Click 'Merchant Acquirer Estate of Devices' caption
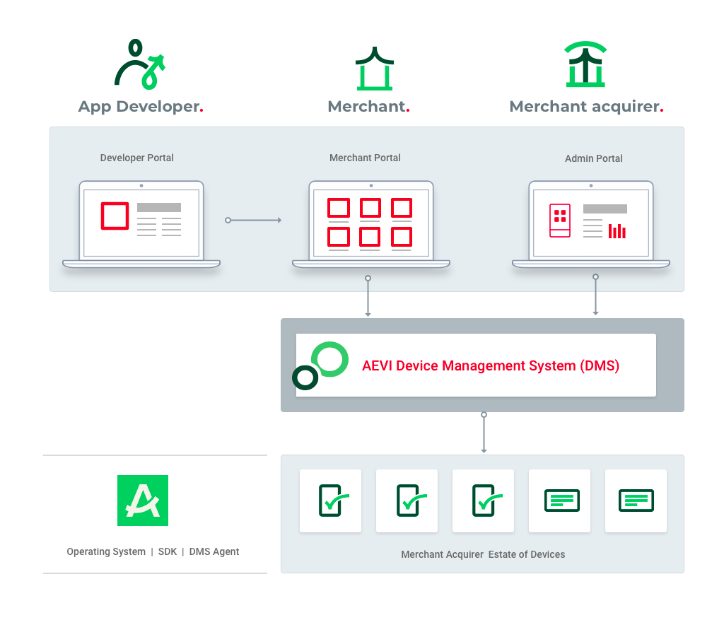The height and width of the screenshot is (620, 724). [483, 554]
